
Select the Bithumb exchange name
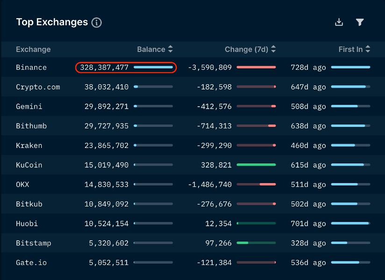pos(31,126)
